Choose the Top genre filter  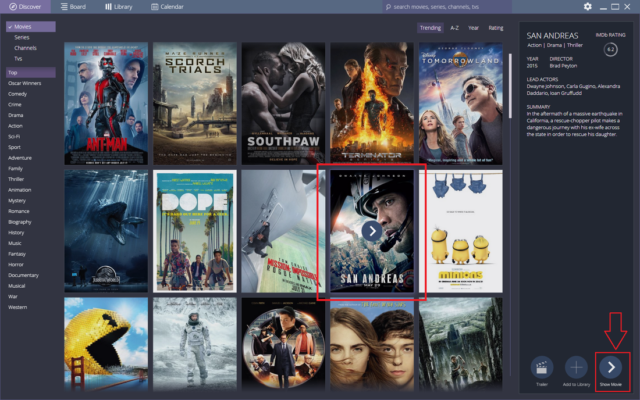click(31, 72)
